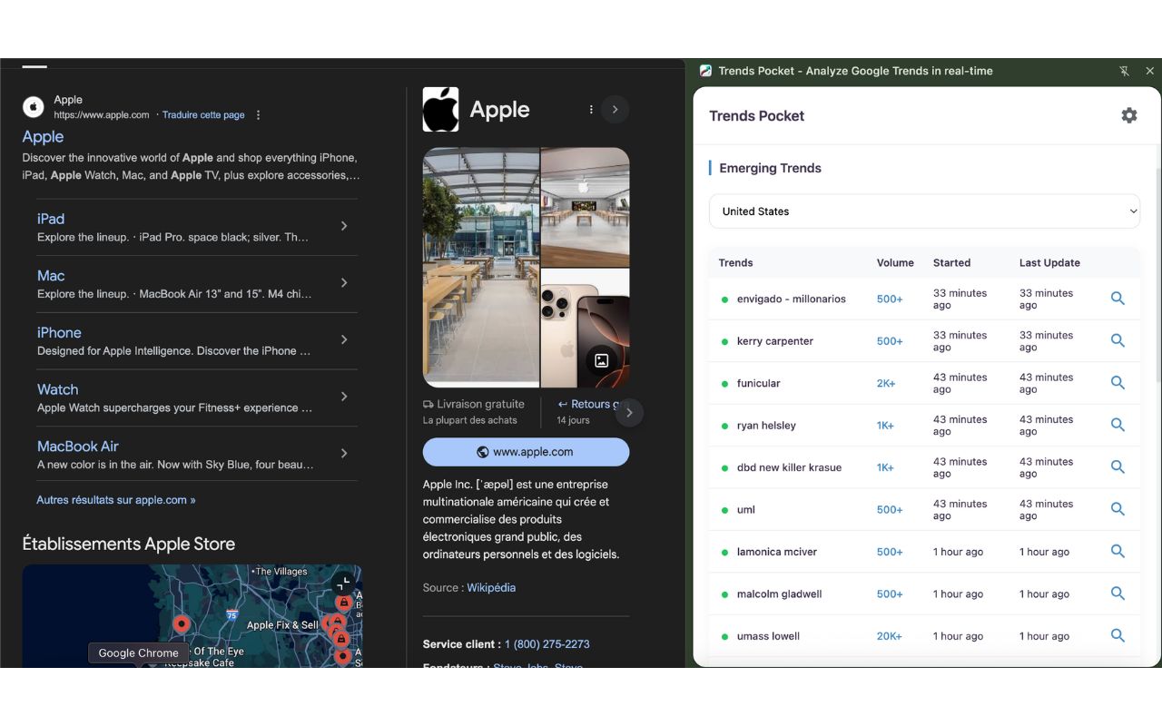The height and width of the screenshot is (726, 1162).
Task: Click the 500+ volume for uml
Action: [890, 510]
